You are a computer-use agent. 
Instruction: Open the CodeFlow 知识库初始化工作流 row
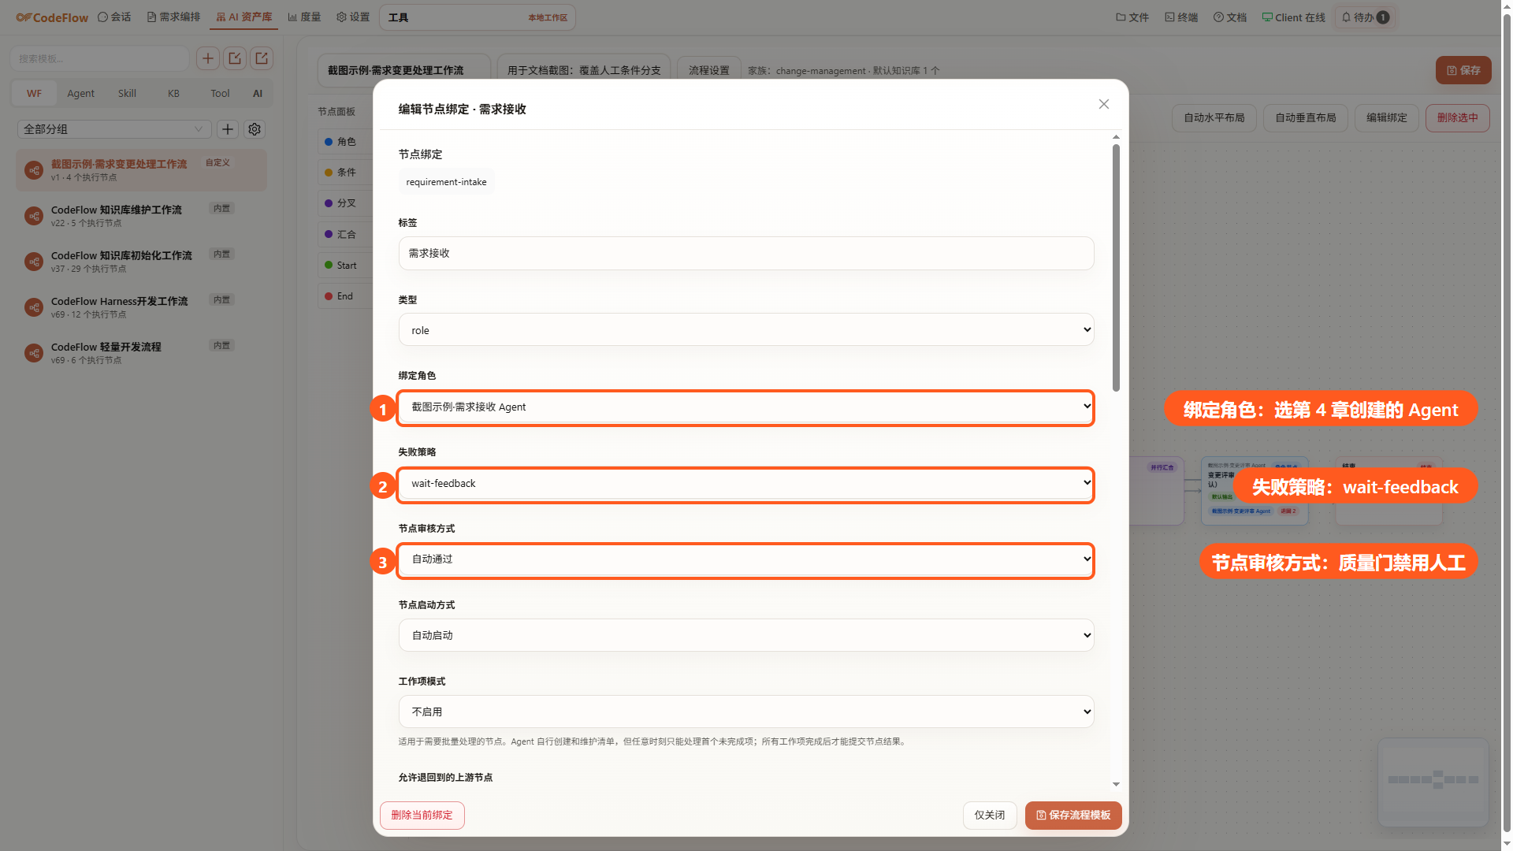click(x=141, y=262)
